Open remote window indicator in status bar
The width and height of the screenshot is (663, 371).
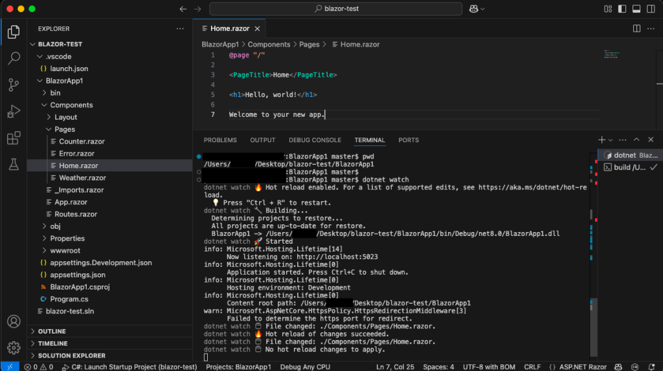[x=10, y=366]
